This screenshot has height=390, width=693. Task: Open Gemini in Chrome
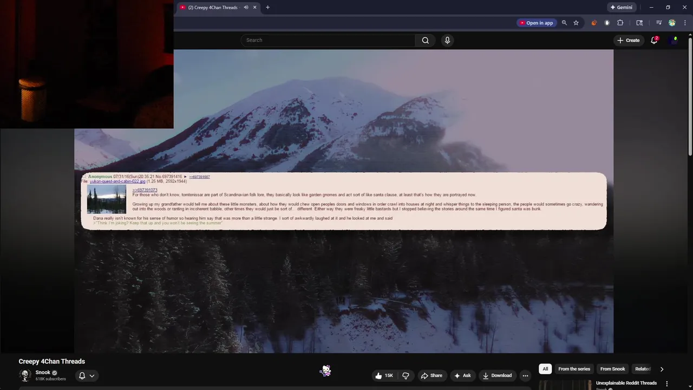621,8
